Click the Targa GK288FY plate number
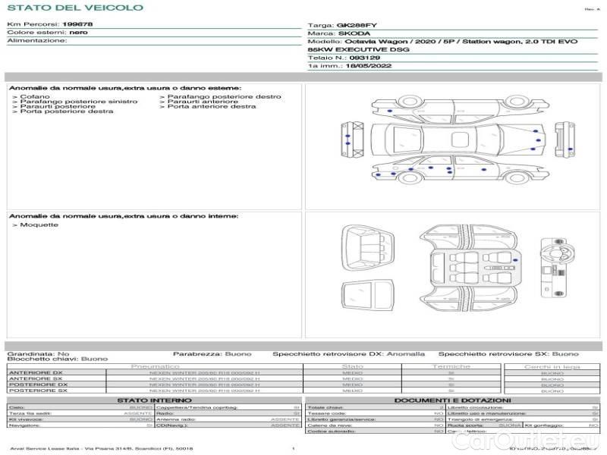Viewport: 607px width, 455px height. 356,25
